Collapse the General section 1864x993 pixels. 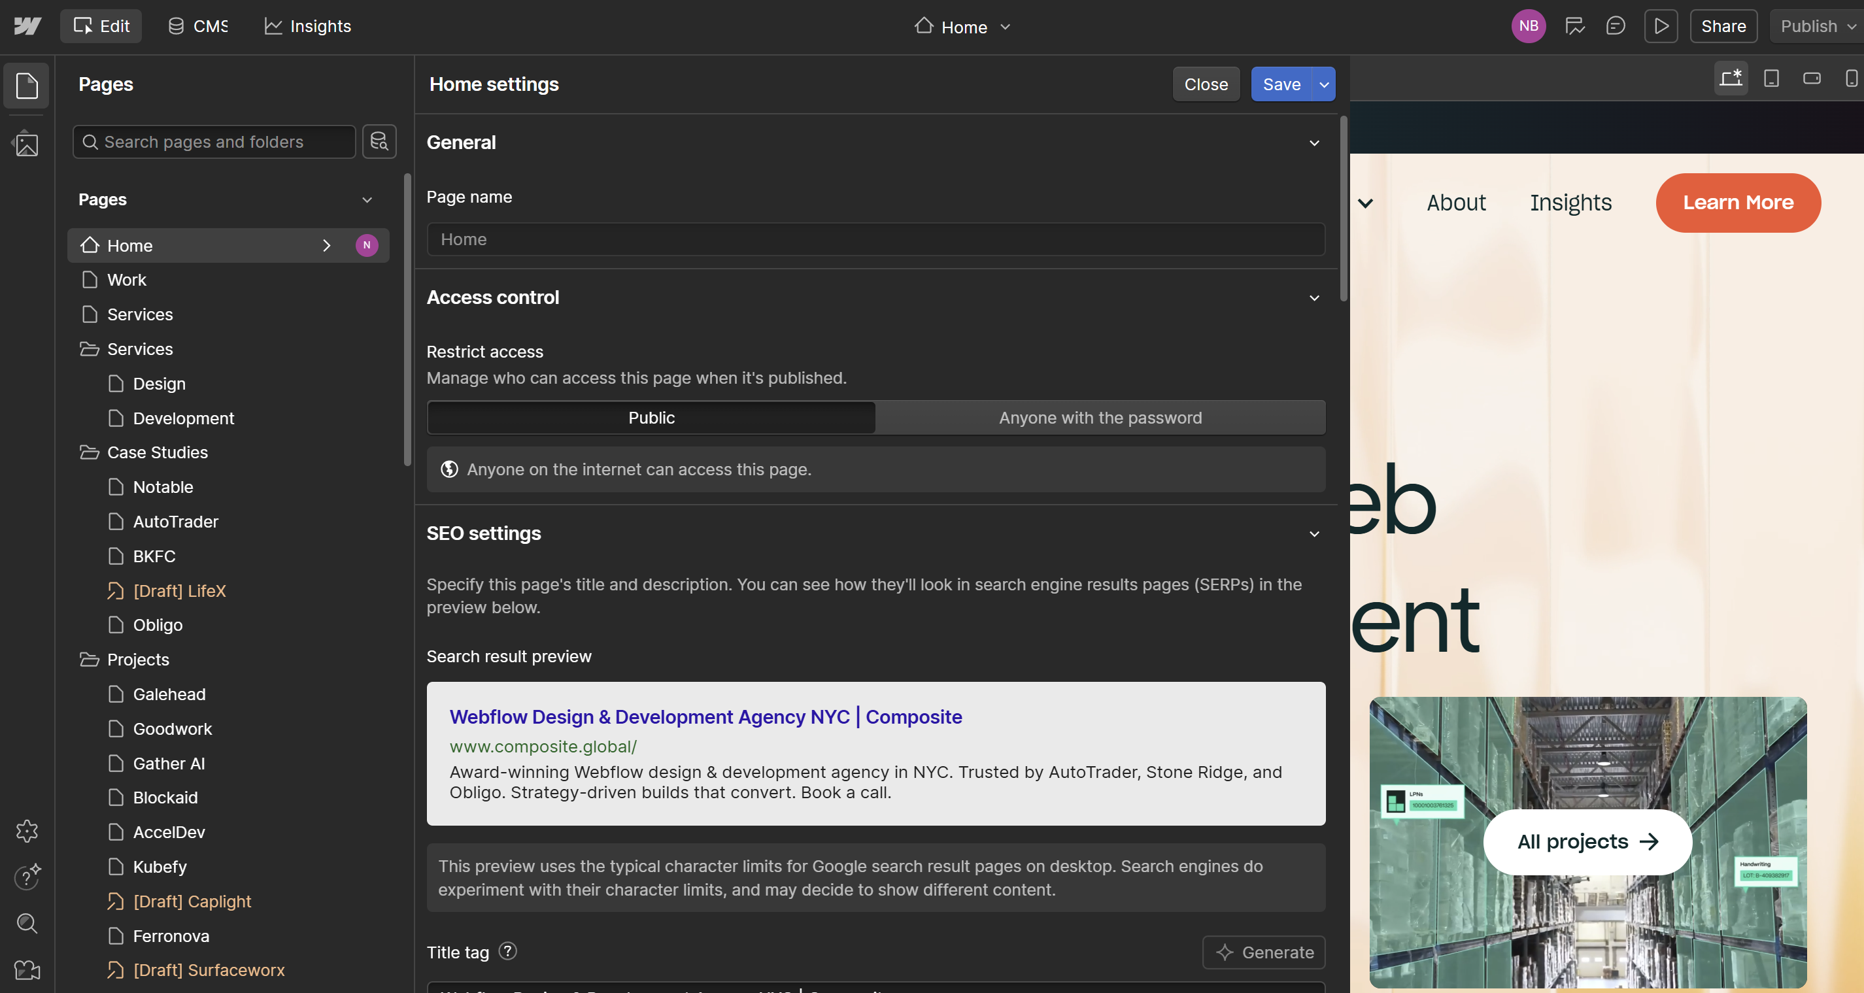[x=1314, y=143]
